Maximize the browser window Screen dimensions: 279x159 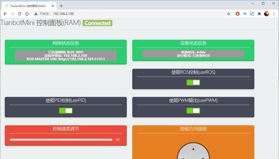pos(263,4)
